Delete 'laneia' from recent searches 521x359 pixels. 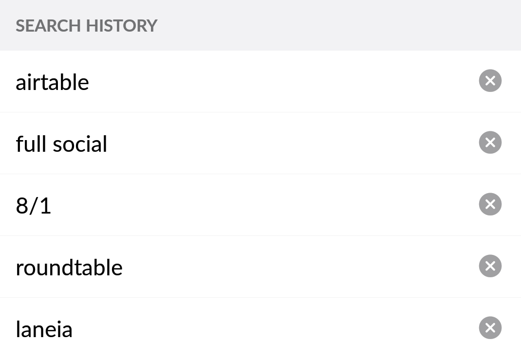(490, 328)
